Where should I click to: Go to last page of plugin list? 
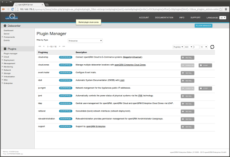click(64, 46)
